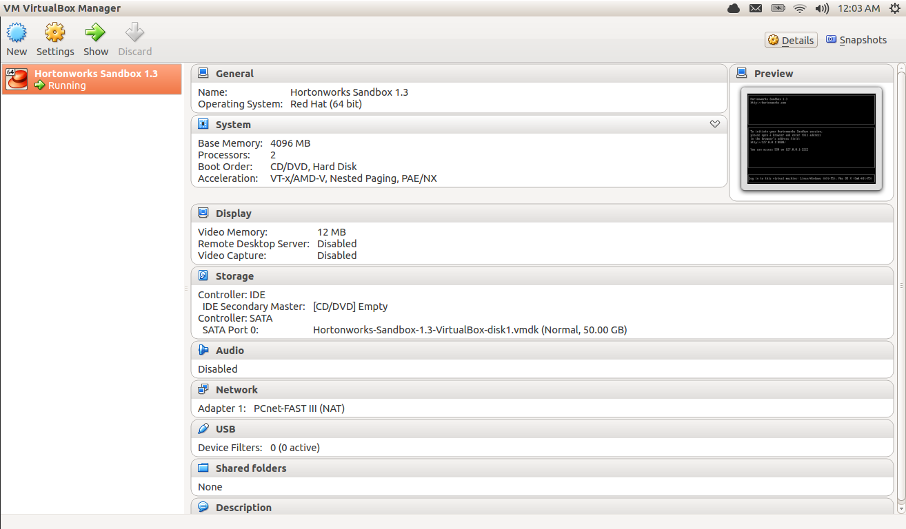Click the green Show arrow icon
This screenshot has height=529, width=906.
click(x=95, y=32)
